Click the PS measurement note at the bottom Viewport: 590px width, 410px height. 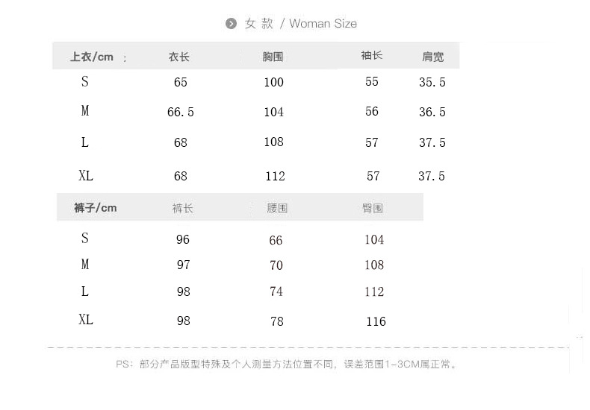286,365
